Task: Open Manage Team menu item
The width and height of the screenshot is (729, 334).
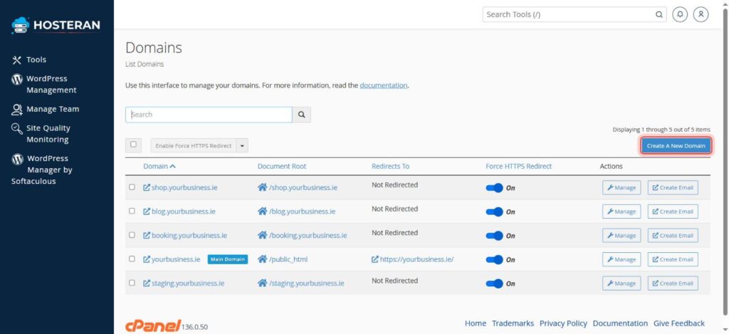Action: pyautogui.click(x=53, y=110)
